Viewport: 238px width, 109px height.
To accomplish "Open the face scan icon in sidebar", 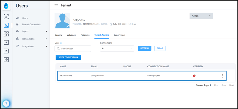I will [6, 17].
